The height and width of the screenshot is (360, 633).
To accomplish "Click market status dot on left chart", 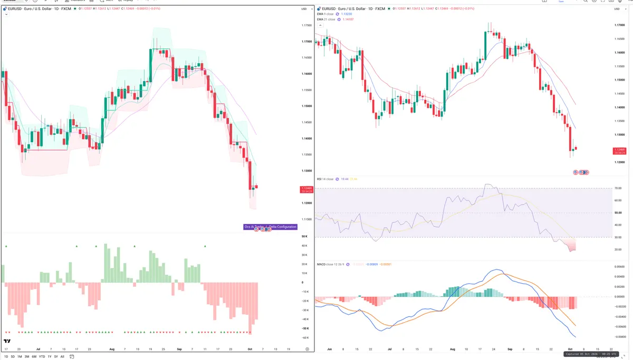I will tap(75, 9).
